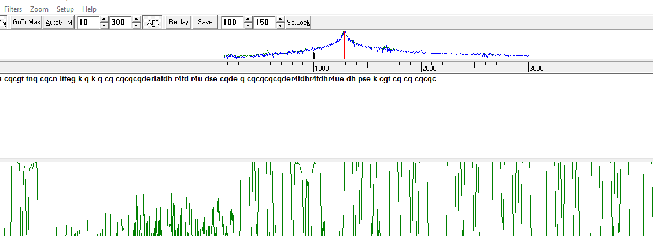Screen dimensions: 653x236
Task: Toggle the Sp.Lock button
Action: 298,23
